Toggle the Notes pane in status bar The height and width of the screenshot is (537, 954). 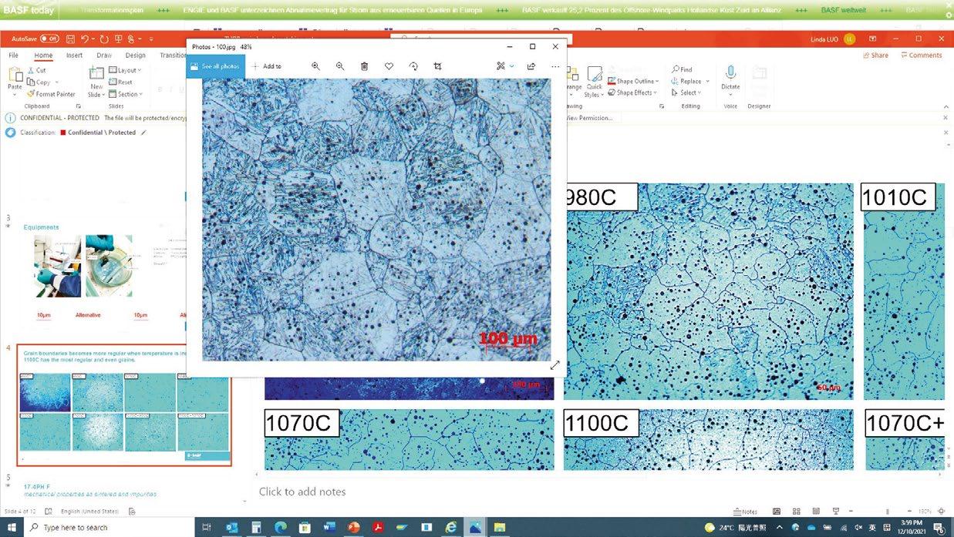pos(745,512)
